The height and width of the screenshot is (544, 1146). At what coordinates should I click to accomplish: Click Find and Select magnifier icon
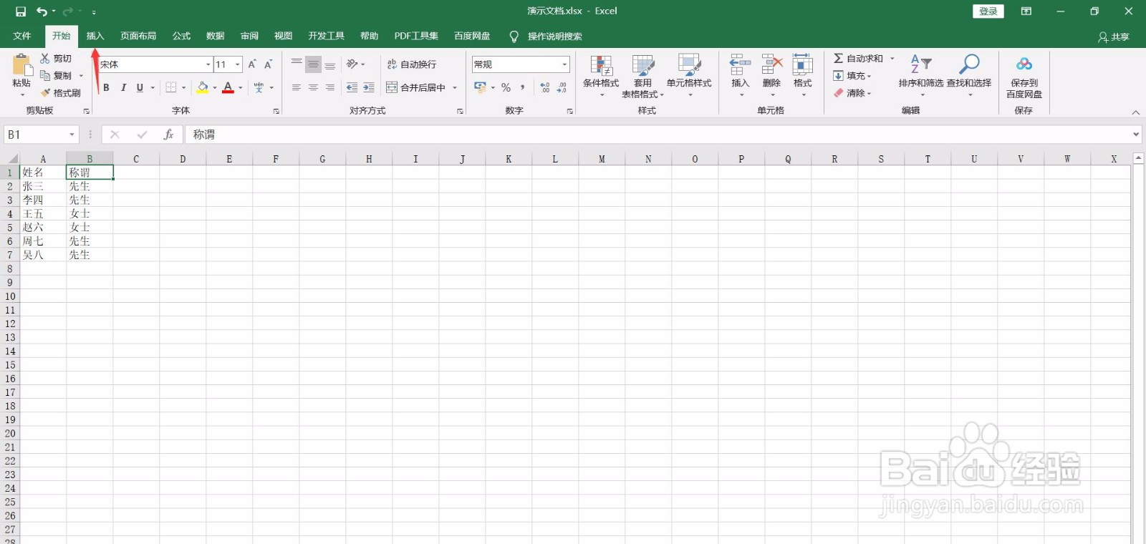(x=969, y=64)
